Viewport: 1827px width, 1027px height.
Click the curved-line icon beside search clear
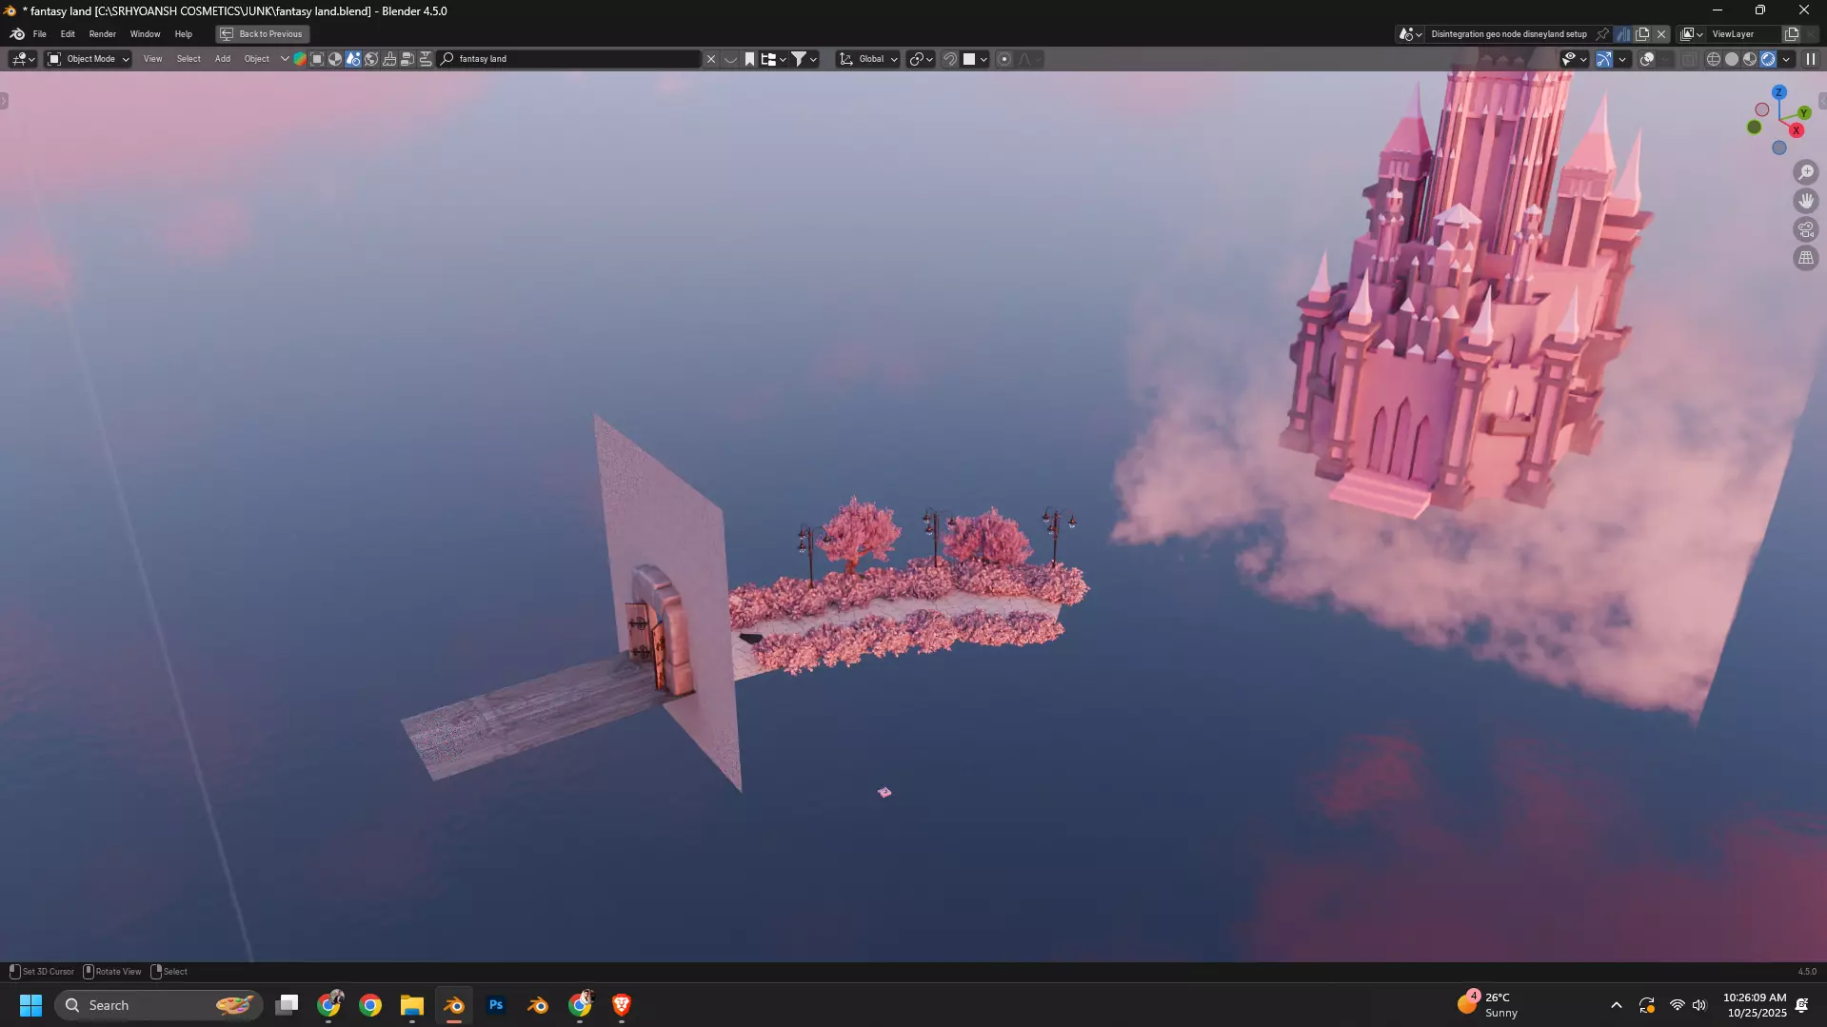[730, 59]
